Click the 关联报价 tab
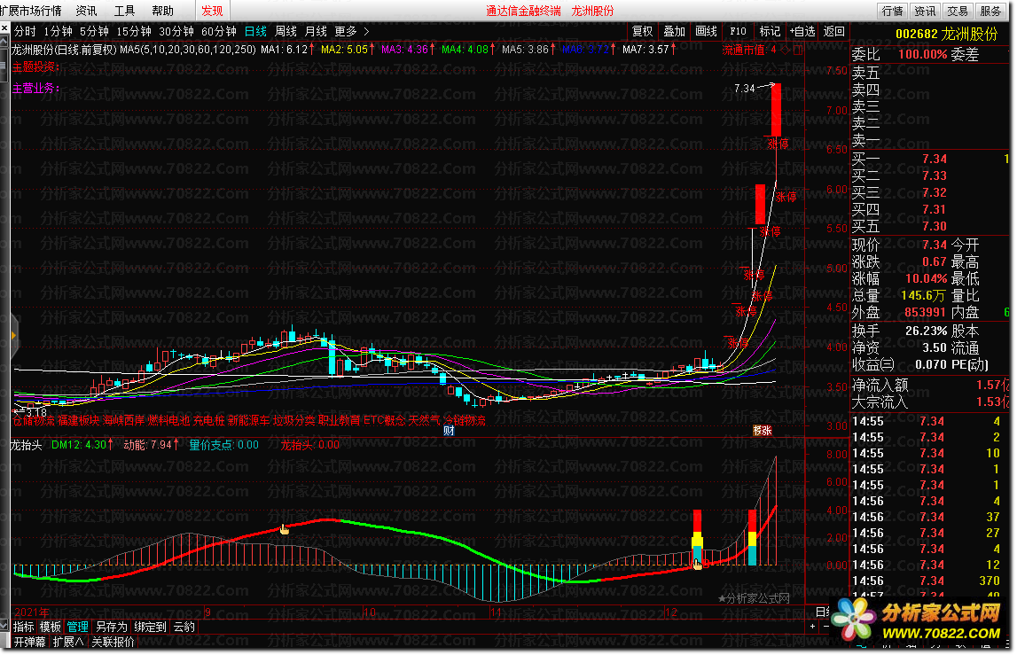The image size is (1017, 655). (x=113, y=642)
